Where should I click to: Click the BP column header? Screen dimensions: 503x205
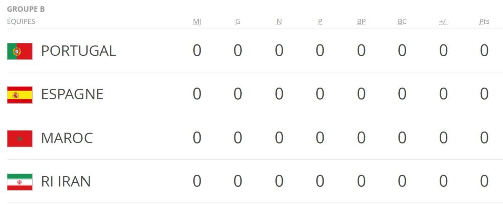pos(361,22)
